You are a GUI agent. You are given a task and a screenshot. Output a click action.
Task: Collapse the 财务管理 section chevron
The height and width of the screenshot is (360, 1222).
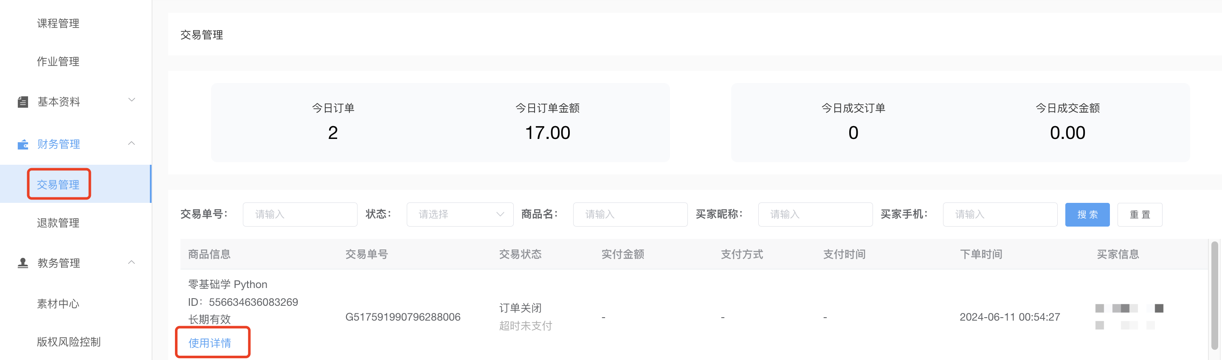point(132,143)
